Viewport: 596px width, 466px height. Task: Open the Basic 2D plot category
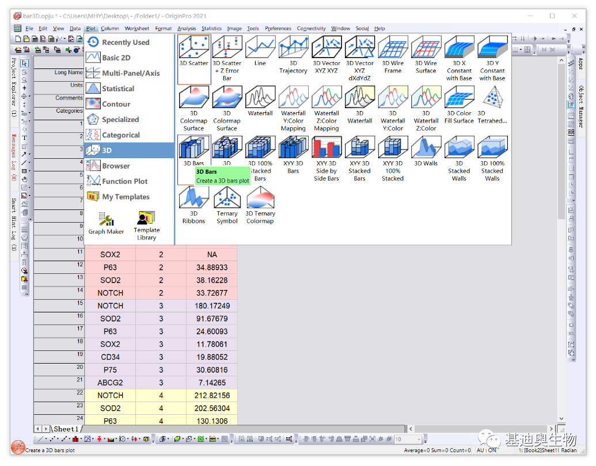pyautogui.click(x=116, y=58)
